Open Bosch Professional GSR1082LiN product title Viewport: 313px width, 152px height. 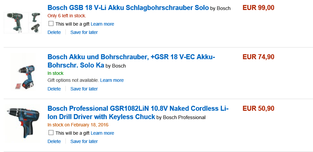pyautogui.click(x=138, y=108)
